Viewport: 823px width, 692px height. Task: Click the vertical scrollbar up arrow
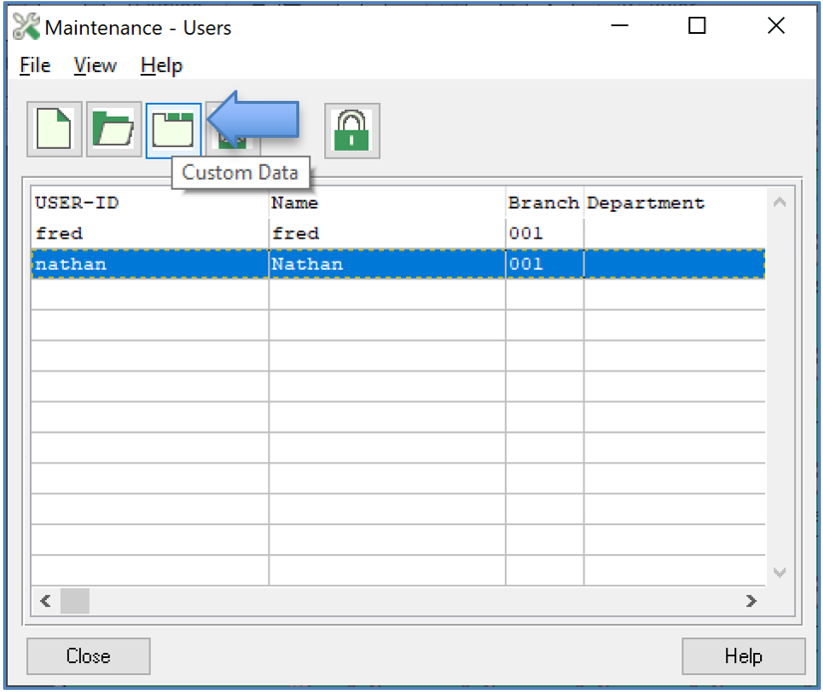coord(780,203)
